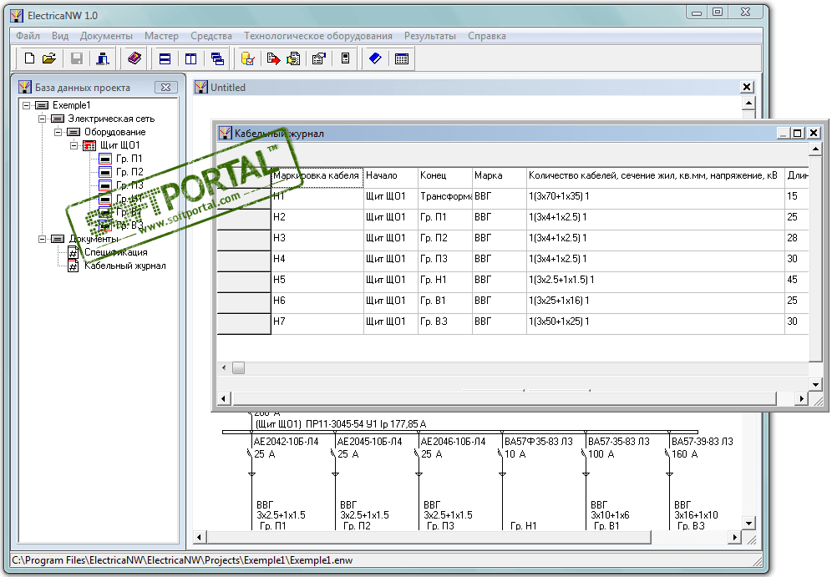The image size is (832, 577).
Task: Click the grayed-out save diskette icon
Action: 77,58
